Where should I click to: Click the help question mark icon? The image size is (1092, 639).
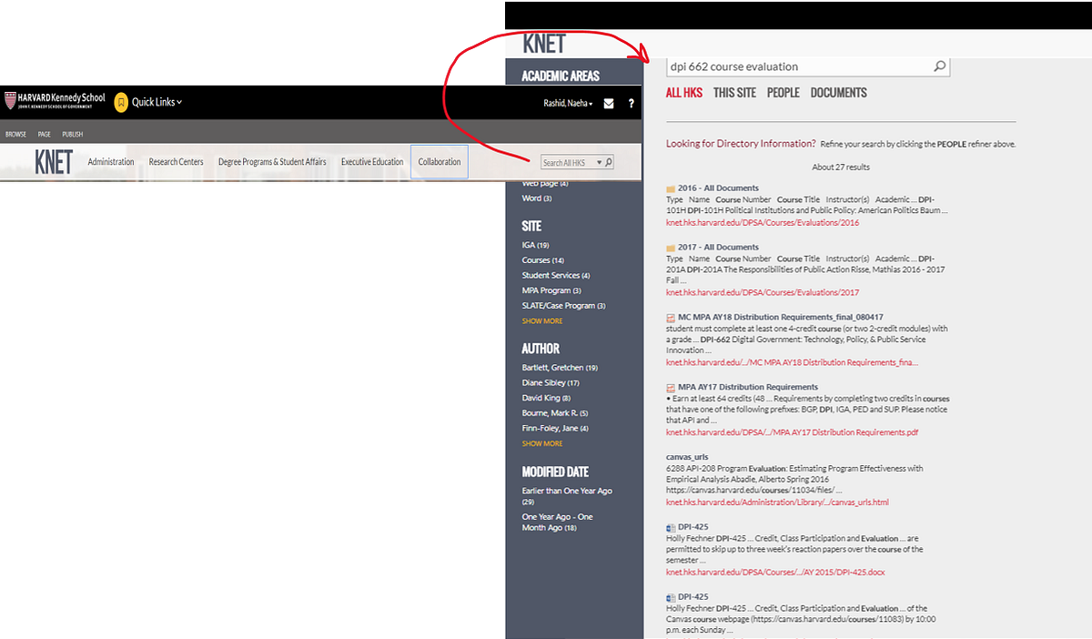(x=632, y=104)
